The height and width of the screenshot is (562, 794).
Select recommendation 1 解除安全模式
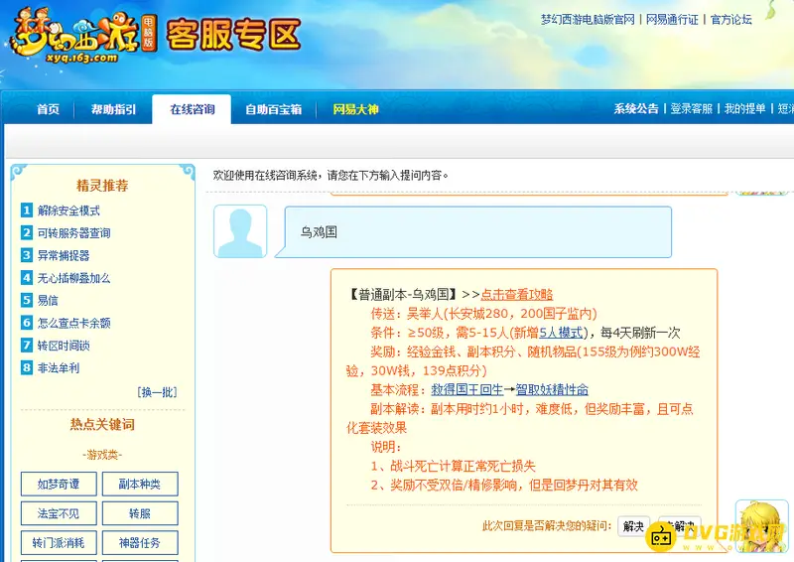68,211
